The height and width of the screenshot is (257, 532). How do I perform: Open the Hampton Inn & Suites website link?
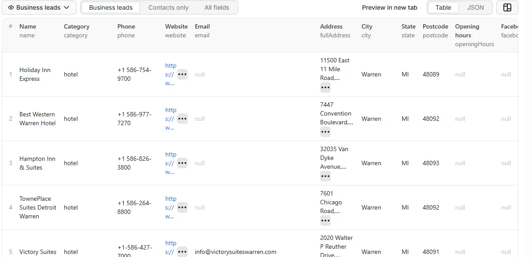point(170,163)
